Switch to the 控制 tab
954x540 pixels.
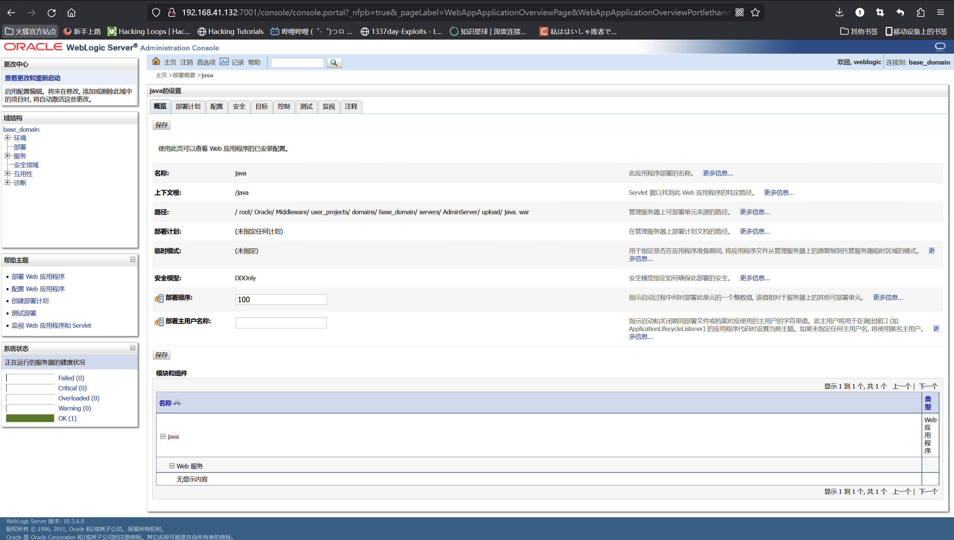(x=284, y=107)
